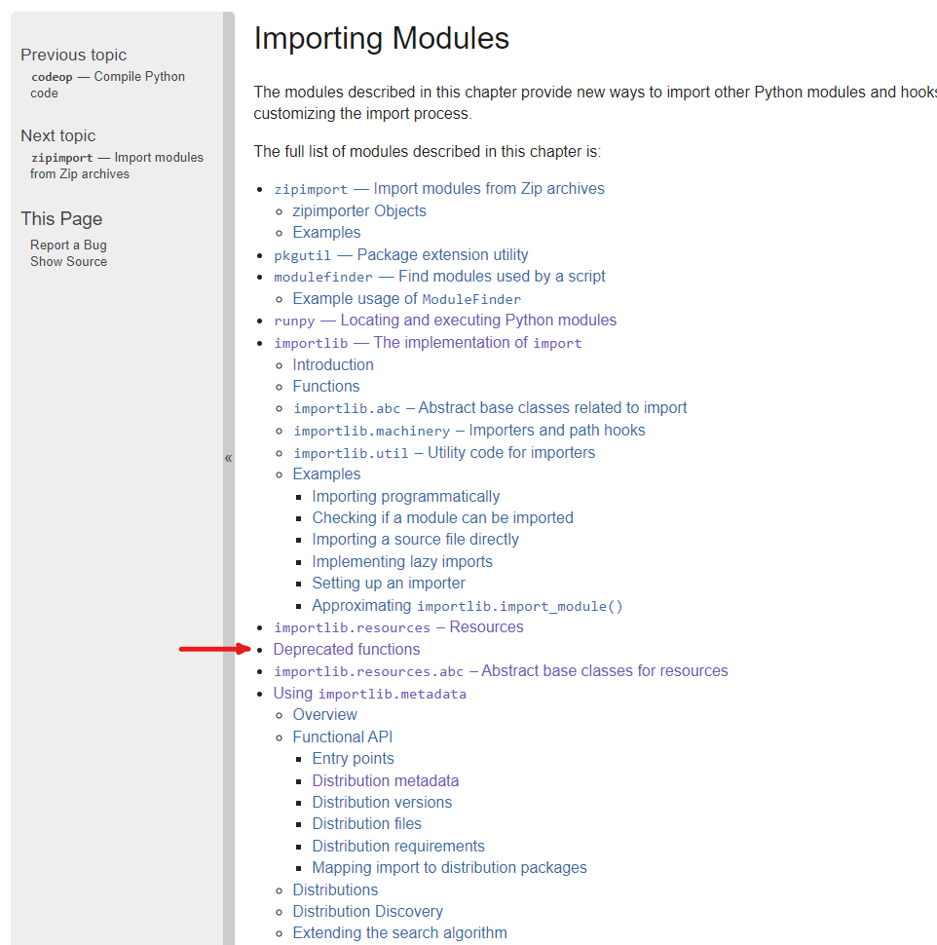Click the Report a Bug link
Image resolution: width=937 pixels, height=945 pixels.
[68, 246]
